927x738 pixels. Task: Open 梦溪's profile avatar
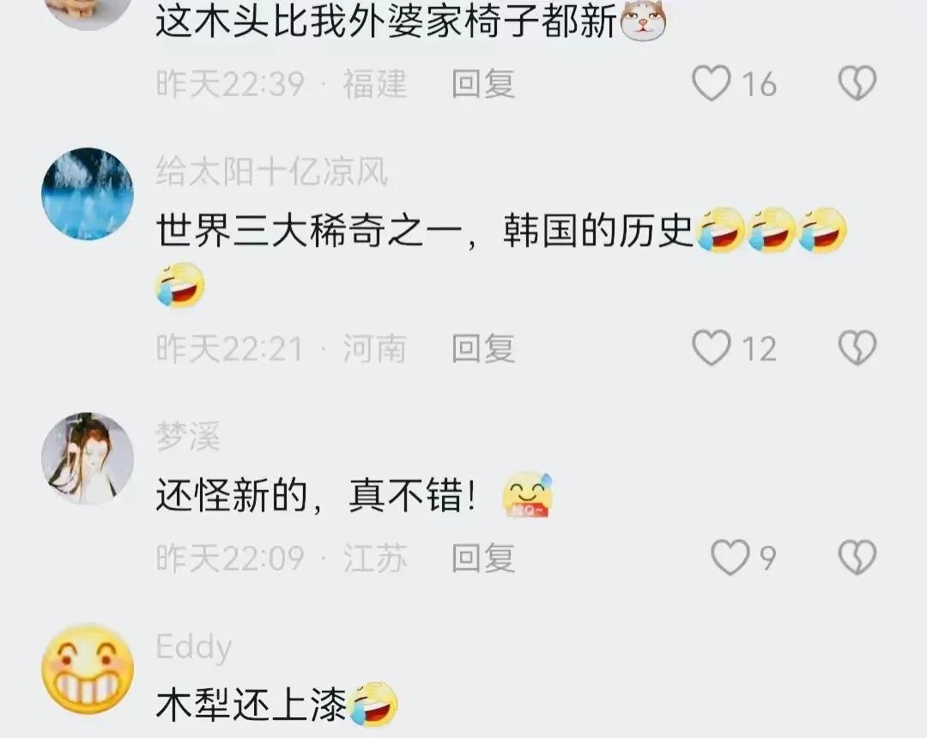point(88,458)
